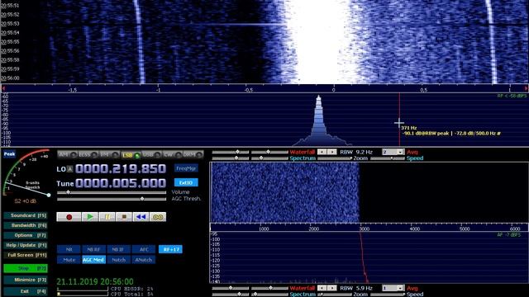Pause playback with the yellow Pause button
This screenshot has width=529, height=297.
click(x=107, y=217)
